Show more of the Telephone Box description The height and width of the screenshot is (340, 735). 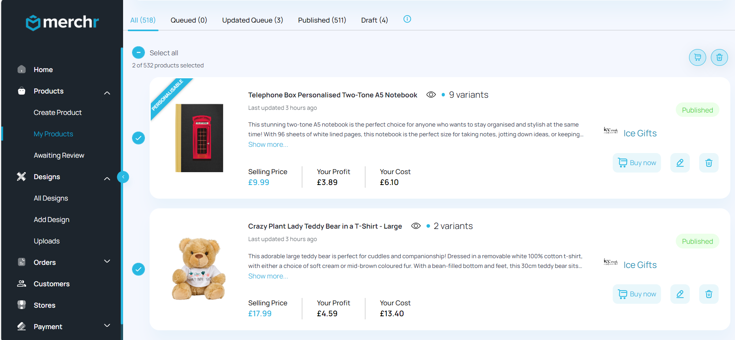pyautogui.click(x=268, y=144)
